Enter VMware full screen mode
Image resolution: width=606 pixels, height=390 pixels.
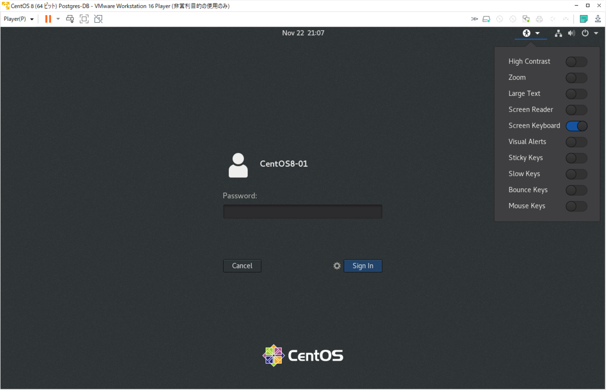pyautogui.click(x=84, y=19)
